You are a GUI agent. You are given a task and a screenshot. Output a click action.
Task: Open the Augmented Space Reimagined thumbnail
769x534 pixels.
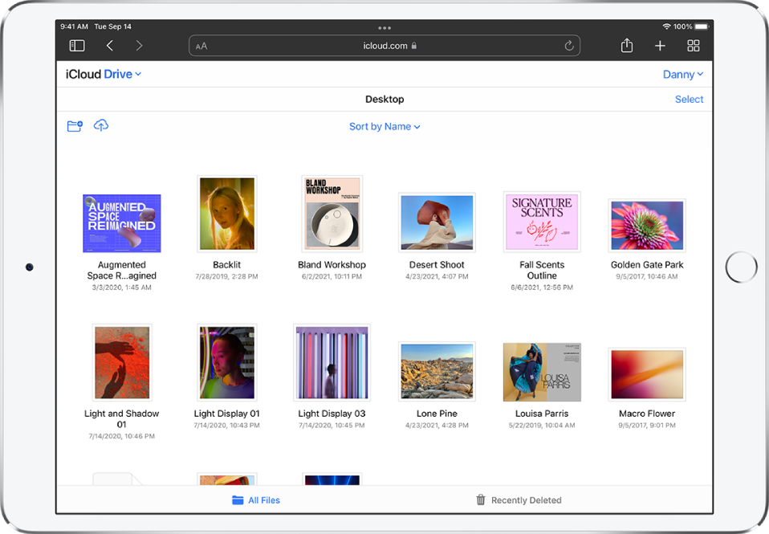click(122, 223)
